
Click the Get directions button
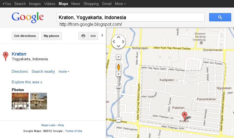25,36
